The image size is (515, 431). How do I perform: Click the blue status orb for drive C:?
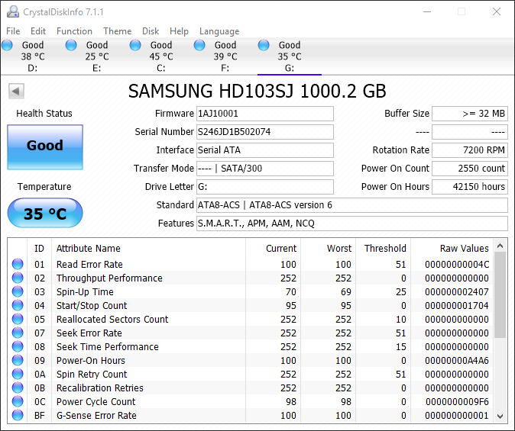tap(135, 45)
